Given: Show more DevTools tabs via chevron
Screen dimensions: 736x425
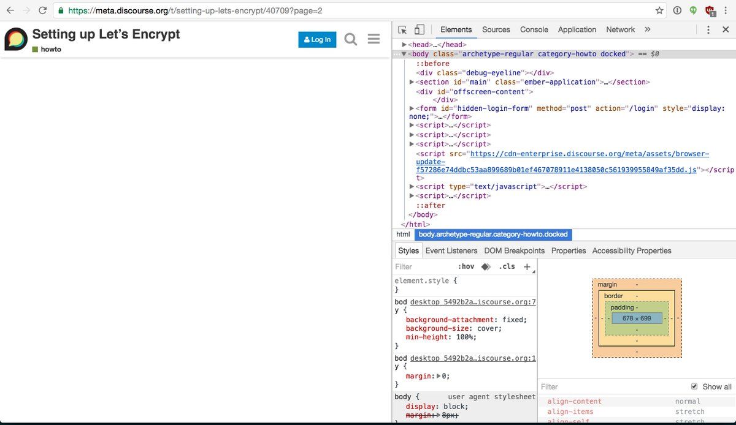Looking at the screenshot, I should (647, 29).
